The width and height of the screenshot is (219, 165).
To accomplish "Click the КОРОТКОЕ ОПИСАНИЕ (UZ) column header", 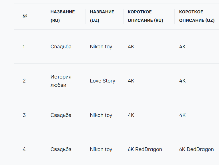I will [197, 16].
